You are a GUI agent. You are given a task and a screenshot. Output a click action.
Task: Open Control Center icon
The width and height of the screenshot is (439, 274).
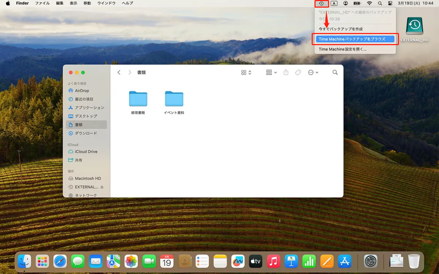390,3
